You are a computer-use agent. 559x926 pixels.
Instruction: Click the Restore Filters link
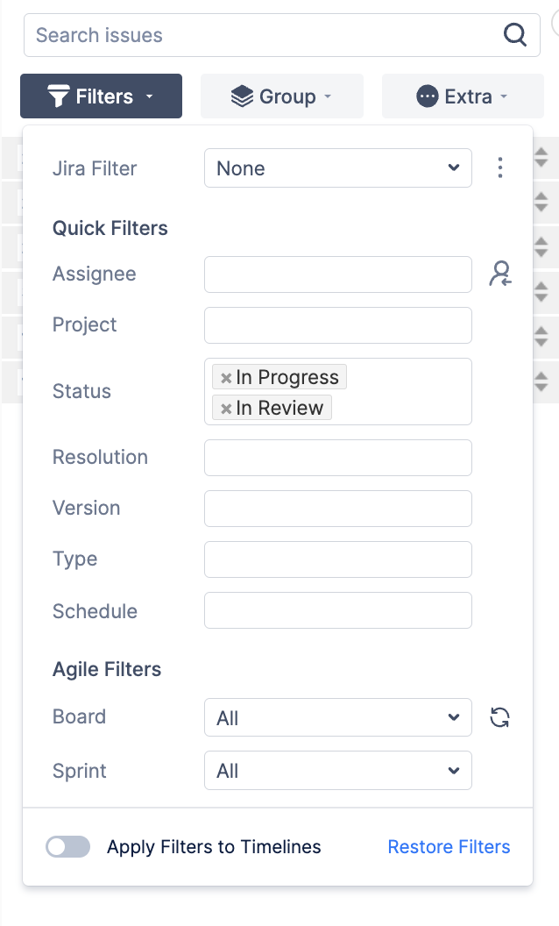tap(449, 846)
